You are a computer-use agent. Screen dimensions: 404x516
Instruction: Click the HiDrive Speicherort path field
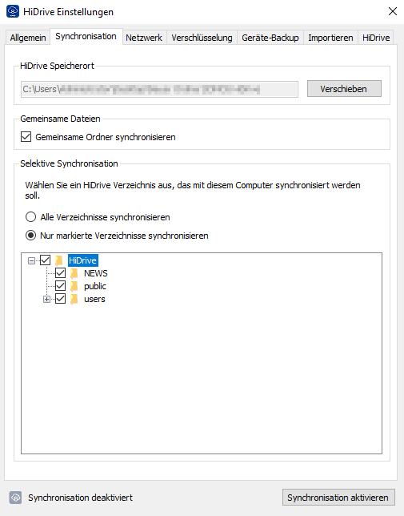tap(159, 89)
